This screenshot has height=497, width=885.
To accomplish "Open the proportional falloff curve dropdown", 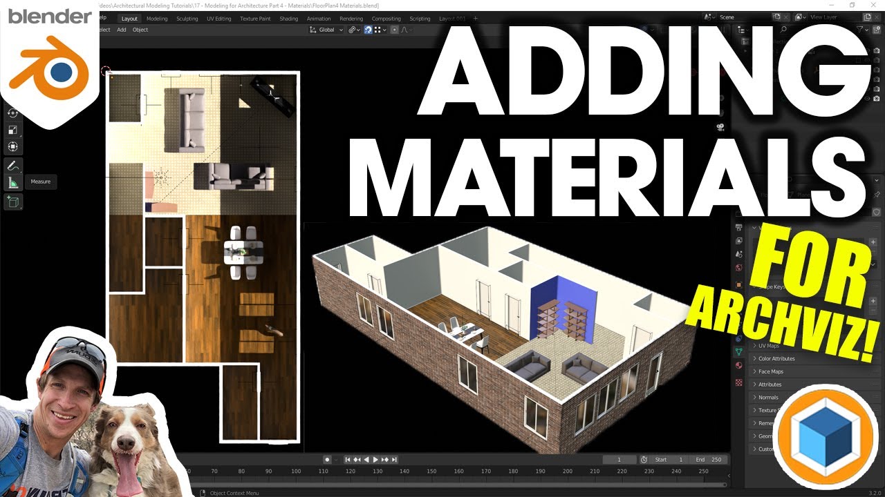I will pyautogui.click(x=407, y=30).
